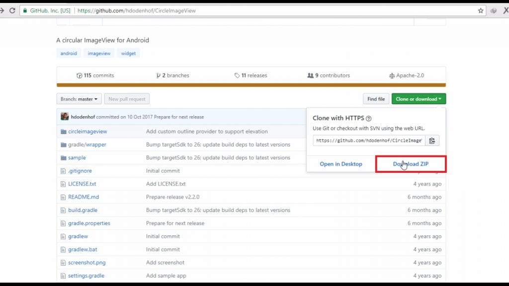
Task: Click the sample folder icon
Action: pos(63,158)
